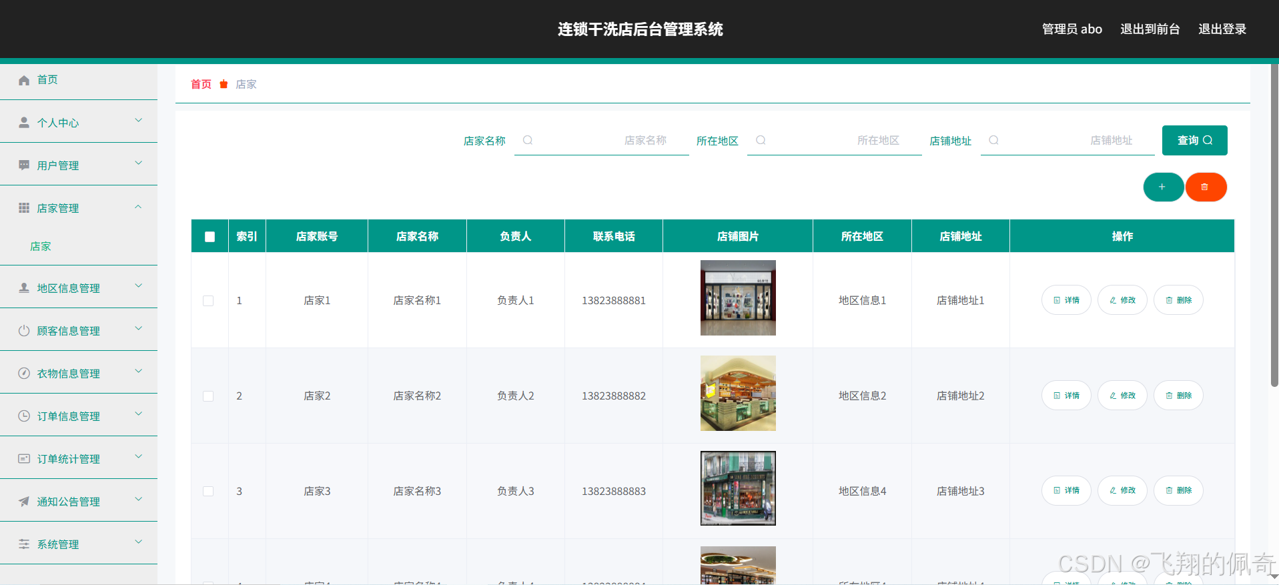Click the orange trash batch delete button
Screen dimensions: 1279x585
point(1206,187)
